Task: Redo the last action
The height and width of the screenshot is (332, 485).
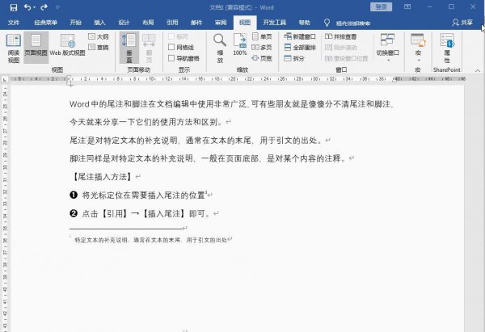Action: click(44, 7)
